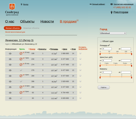Click the arrow icon before Личный кабинет
Image resolution: width=136 pixels, height=119 pixels.
click(x=90, y=4)
